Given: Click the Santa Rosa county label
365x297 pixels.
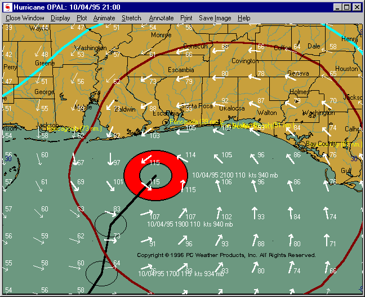Looking at the screenshot, I should [197, 106].
